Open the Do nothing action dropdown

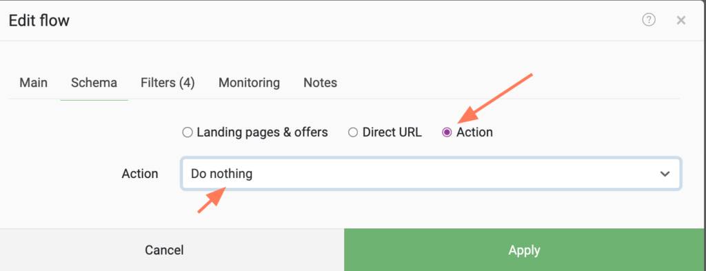point(431,174)
